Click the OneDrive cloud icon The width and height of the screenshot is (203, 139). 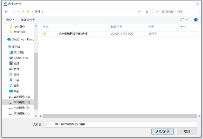tap(9, 39)
